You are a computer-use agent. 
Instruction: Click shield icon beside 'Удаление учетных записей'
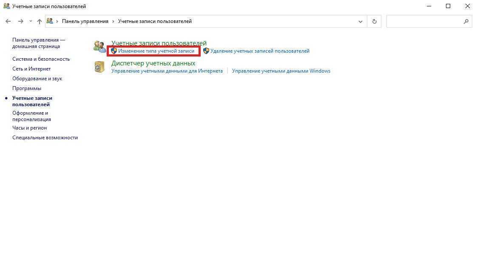206,51
